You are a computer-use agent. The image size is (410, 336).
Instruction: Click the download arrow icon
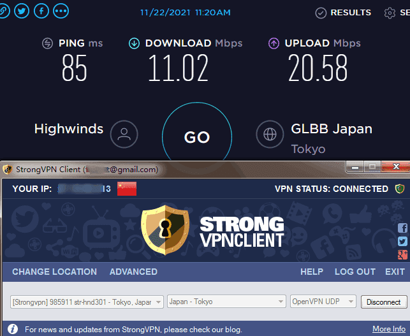(134, 43)
